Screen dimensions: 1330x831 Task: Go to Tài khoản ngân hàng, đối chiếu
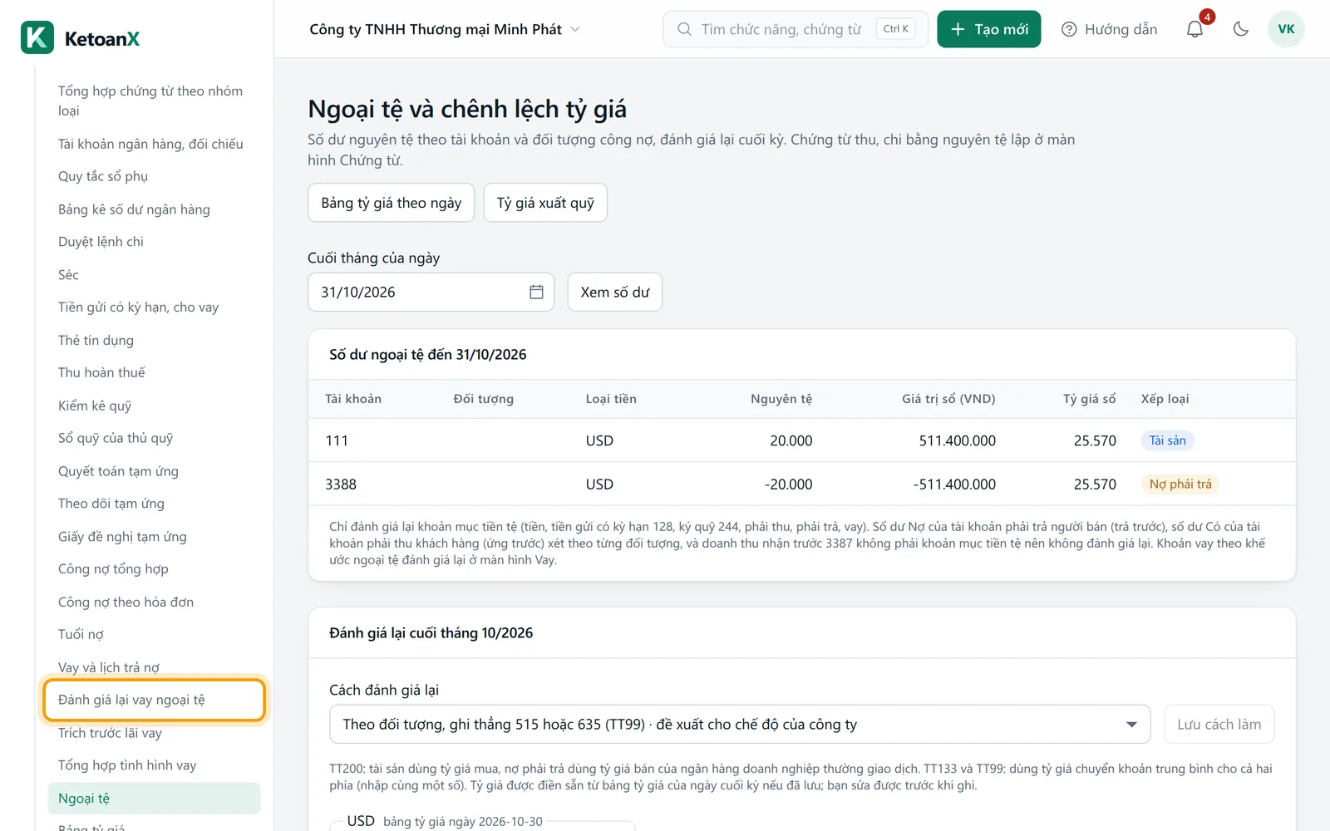point(154,144)
